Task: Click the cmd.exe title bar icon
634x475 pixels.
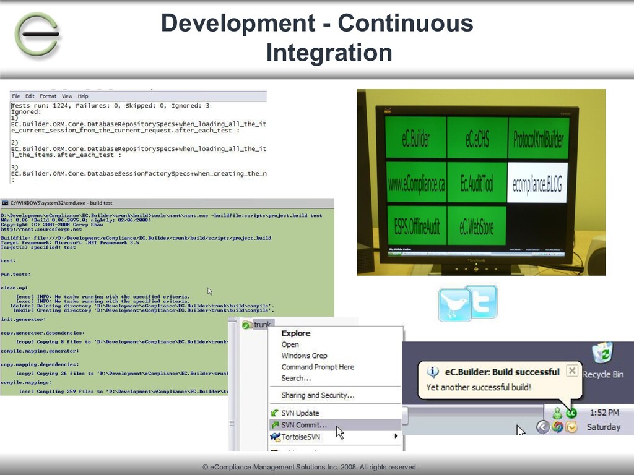Action: tap(5, 203)
